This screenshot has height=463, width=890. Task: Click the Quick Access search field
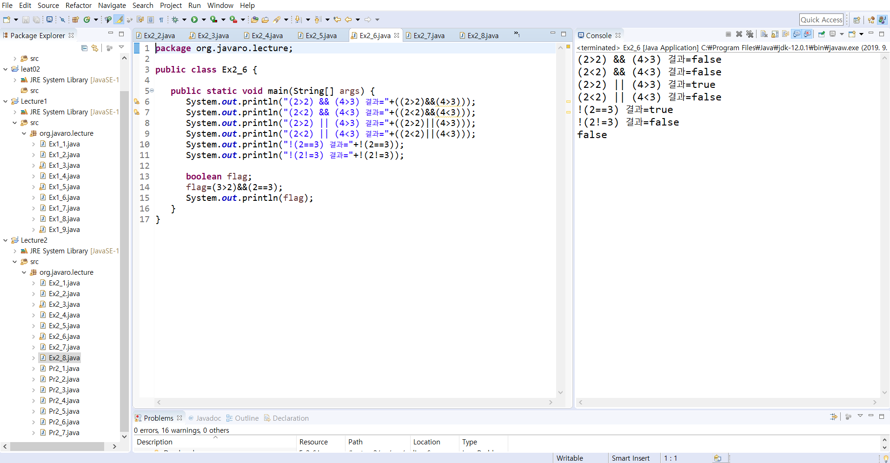(x=822, y=20)
